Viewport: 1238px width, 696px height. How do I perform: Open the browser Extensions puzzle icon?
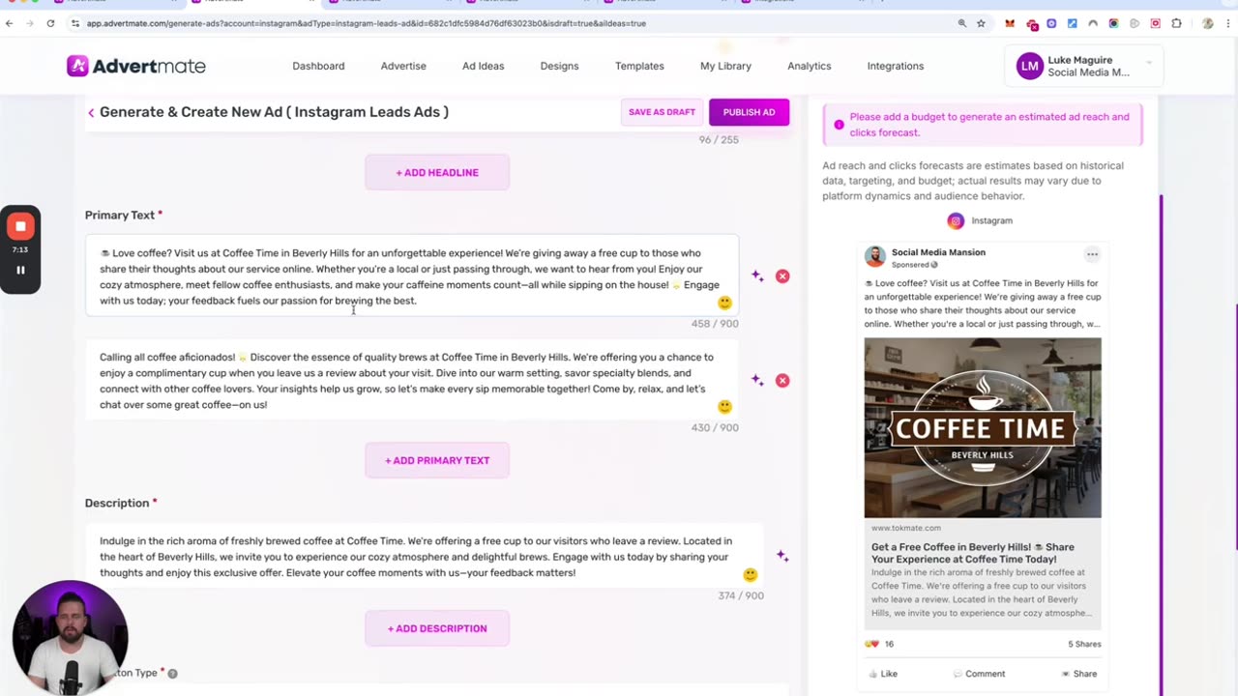[x=1176, y=23]
